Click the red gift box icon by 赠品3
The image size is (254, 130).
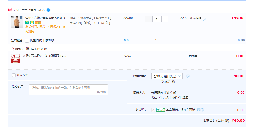[11, 49]
